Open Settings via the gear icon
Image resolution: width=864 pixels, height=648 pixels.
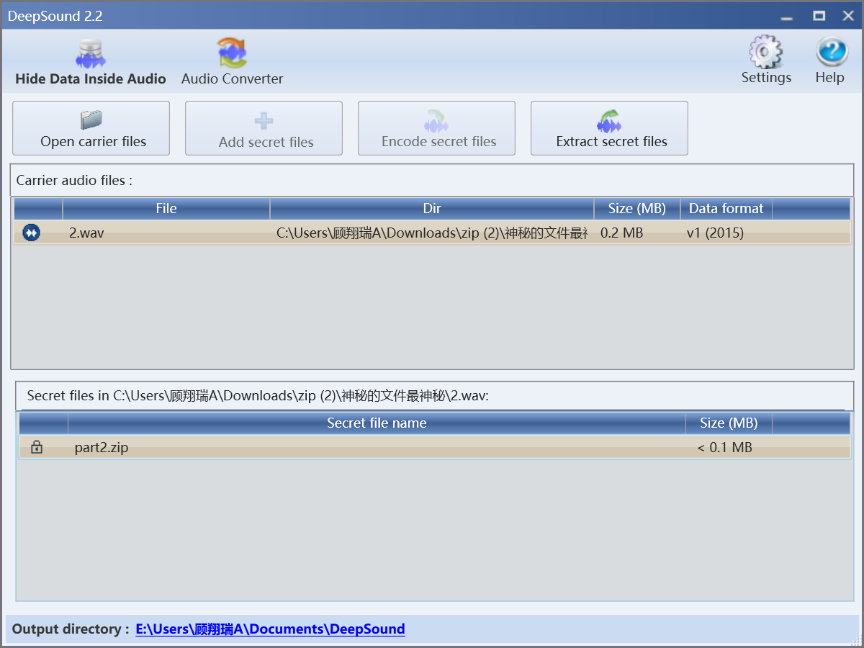(x=766, y=53)
